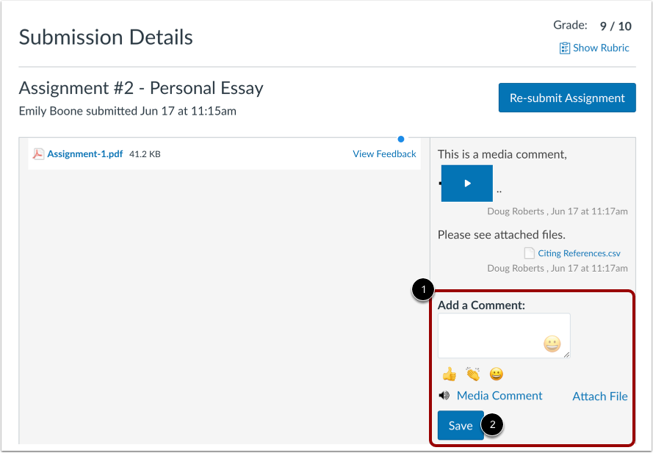Screen dimensions: 653x453
Task: Select the "41.2 KB" file size text
Action: pos(145,154)
